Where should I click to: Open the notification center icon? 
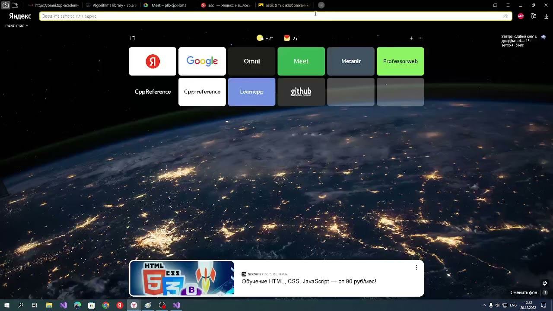[x=544, y=305]
